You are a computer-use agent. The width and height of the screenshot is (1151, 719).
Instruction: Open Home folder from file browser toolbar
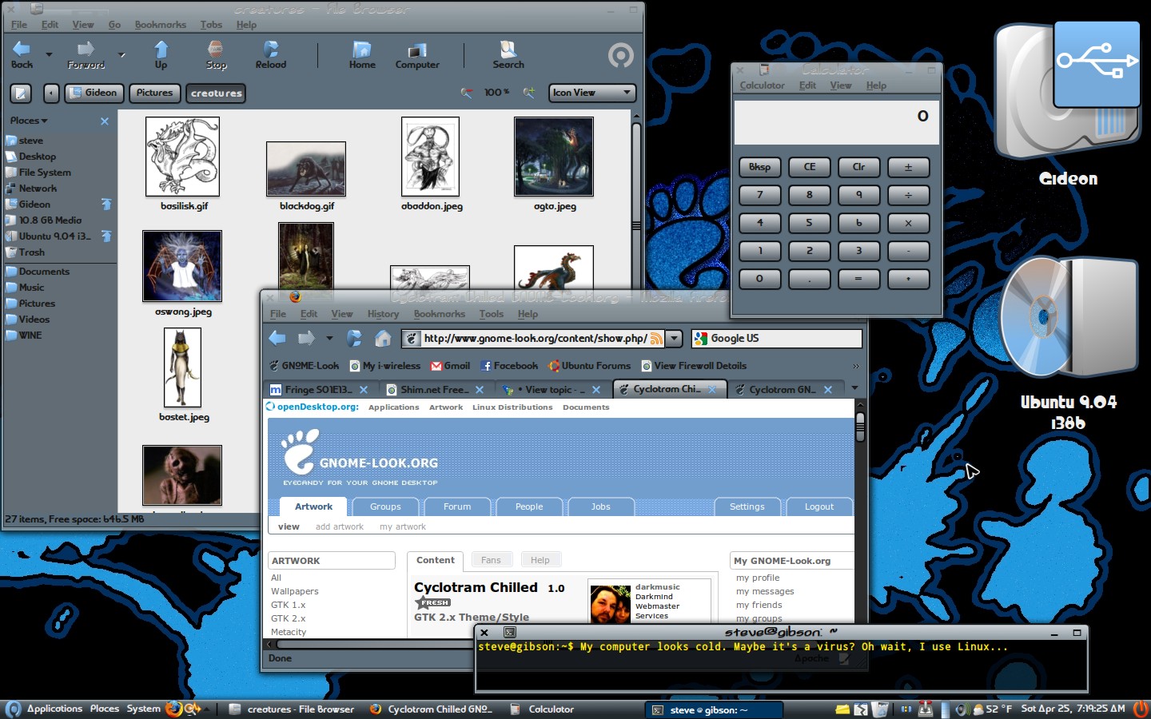point(362,54)
